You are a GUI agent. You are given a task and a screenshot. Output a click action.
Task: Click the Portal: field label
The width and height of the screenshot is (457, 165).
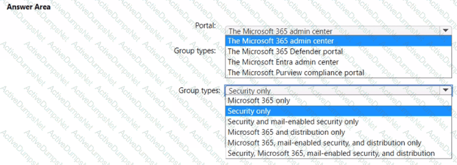(206, 25)
